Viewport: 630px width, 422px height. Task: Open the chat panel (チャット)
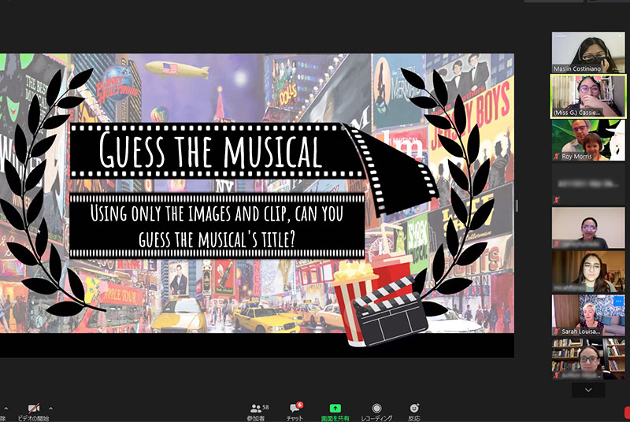point(295,413)
